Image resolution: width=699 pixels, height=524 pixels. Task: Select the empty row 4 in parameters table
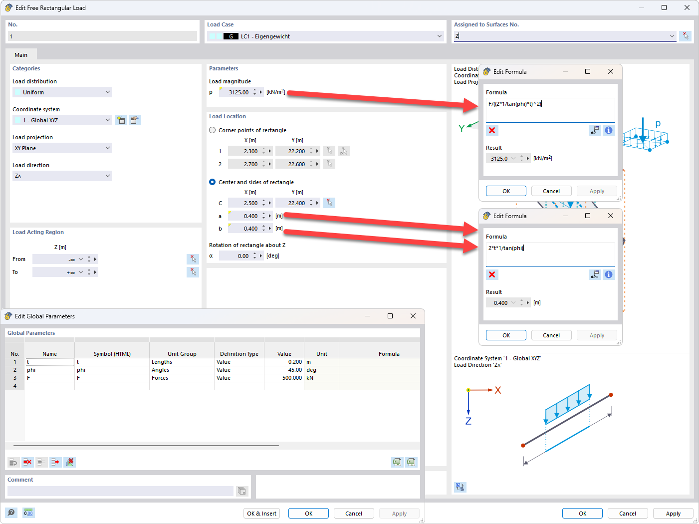pos(212,386)
